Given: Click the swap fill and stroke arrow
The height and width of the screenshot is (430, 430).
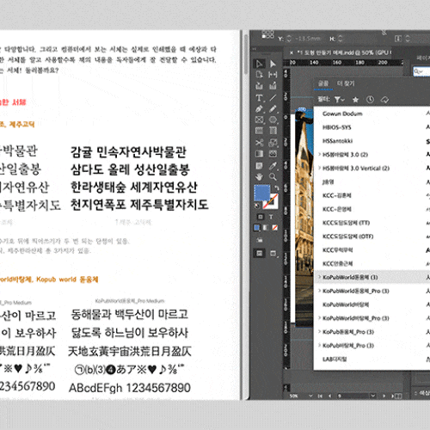Looking at the screenshot, I should click(276, 188).
